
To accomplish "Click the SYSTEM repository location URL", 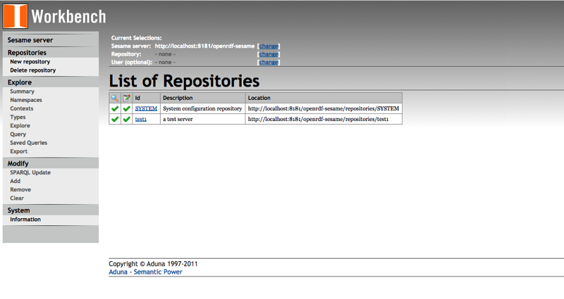I will click(324, 108).
